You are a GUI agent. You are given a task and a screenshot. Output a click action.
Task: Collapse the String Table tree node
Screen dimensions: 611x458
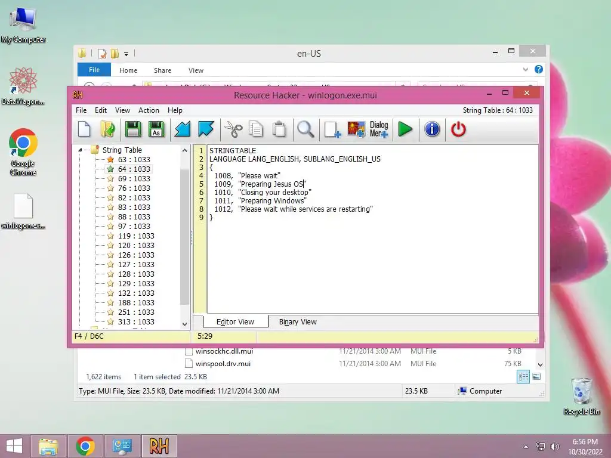[80, 150]
